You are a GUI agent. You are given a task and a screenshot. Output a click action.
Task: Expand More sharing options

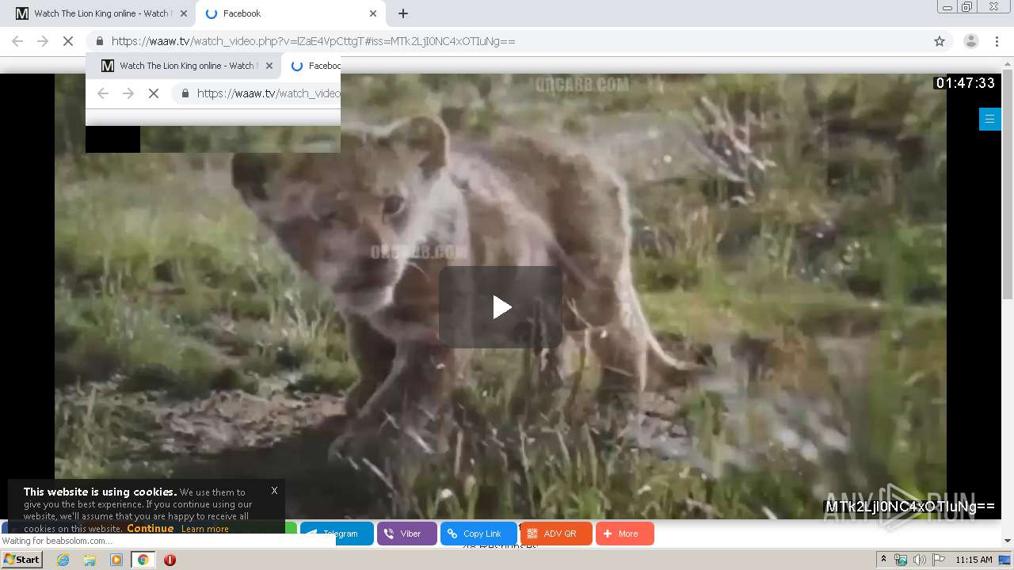[625, 534]
